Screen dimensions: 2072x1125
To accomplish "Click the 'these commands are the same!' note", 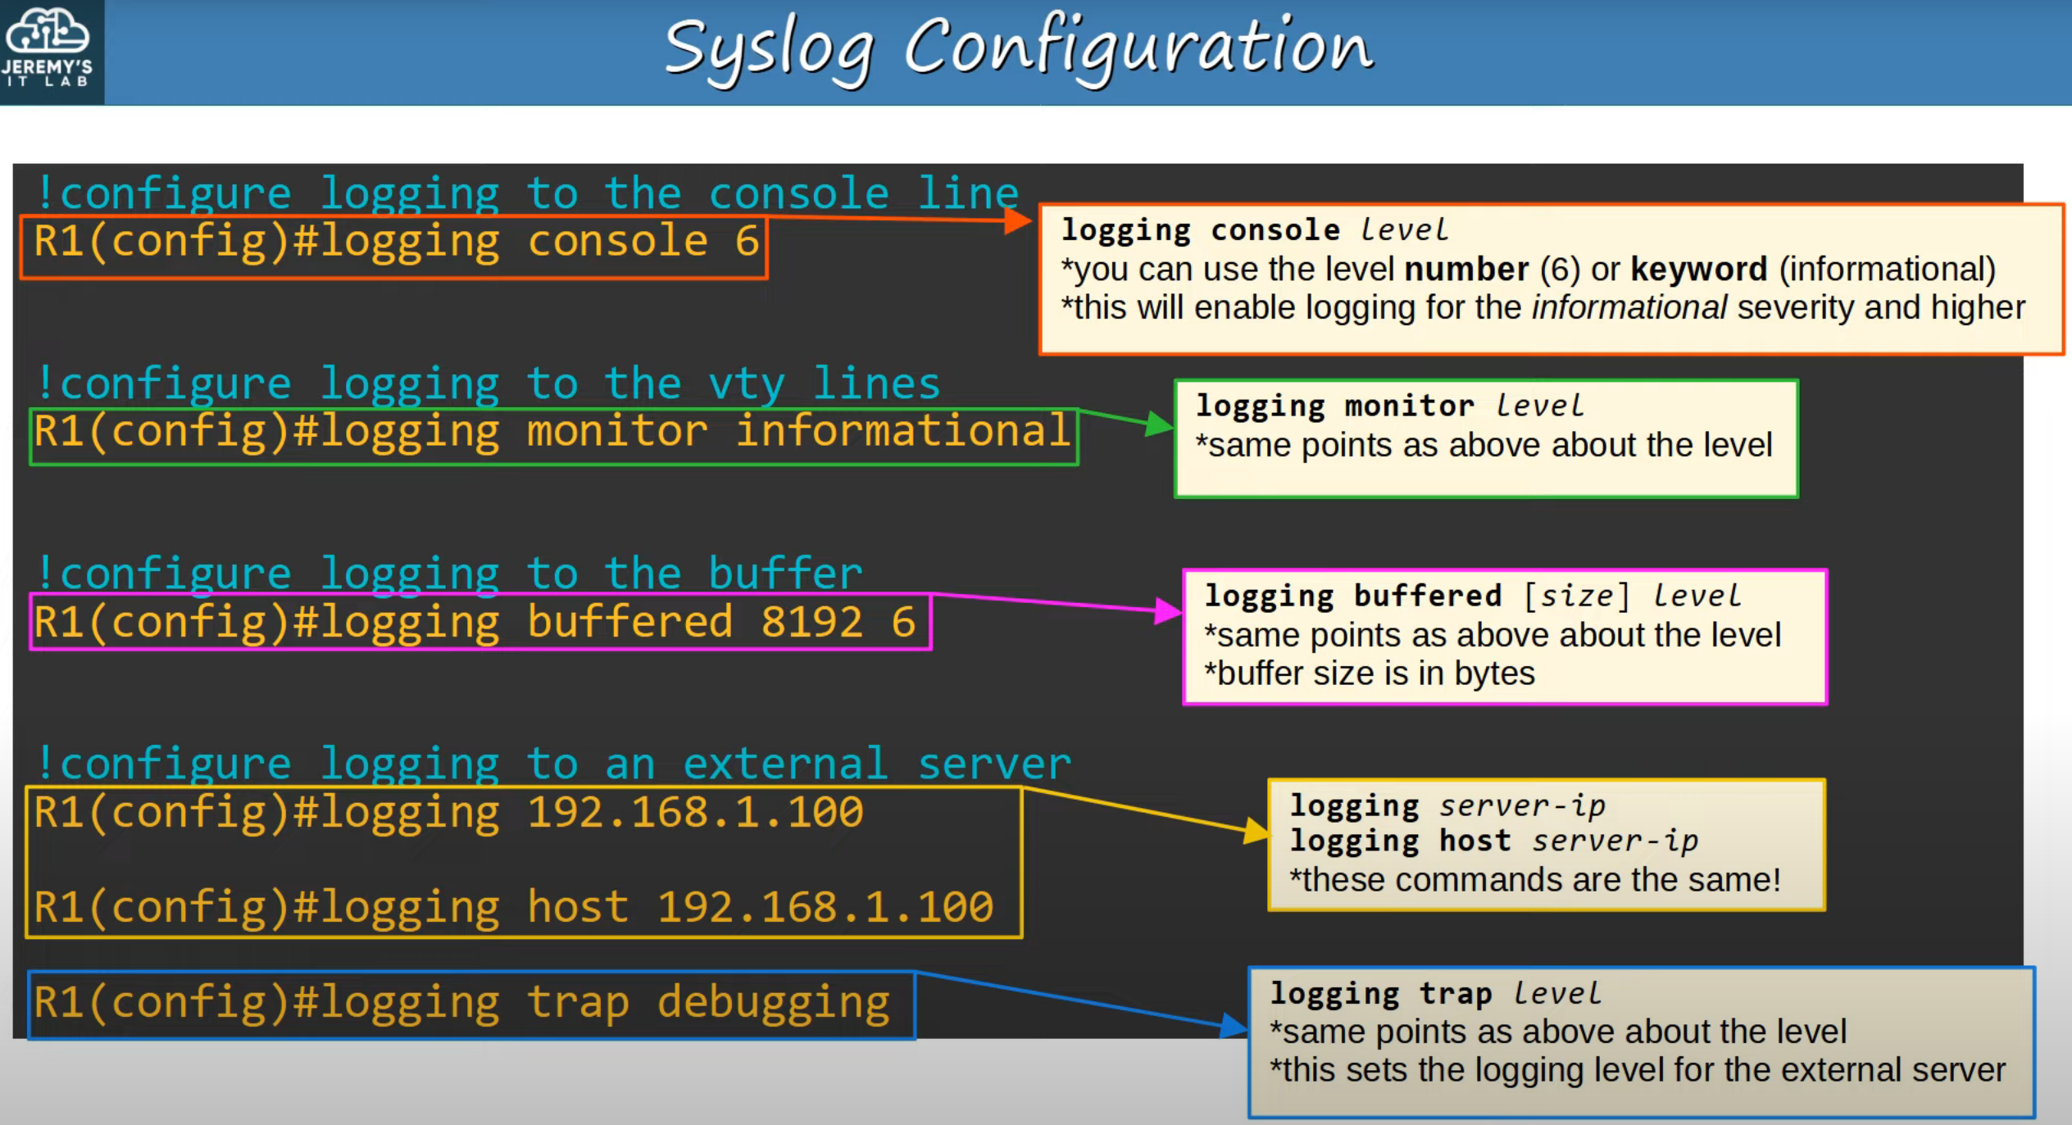I will 1534,880.
